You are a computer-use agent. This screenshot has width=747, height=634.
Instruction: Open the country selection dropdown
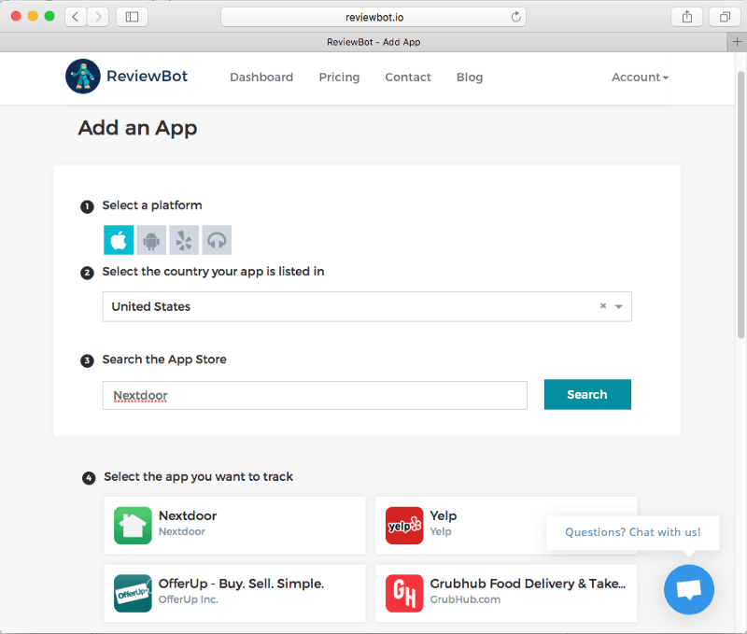pyautogui.click(x=617, y=306)
